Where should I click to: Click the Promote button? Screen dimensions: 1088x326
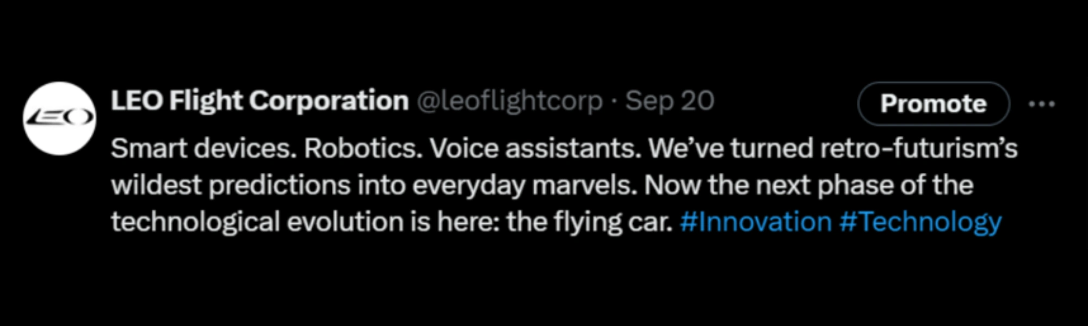(933, 104)
